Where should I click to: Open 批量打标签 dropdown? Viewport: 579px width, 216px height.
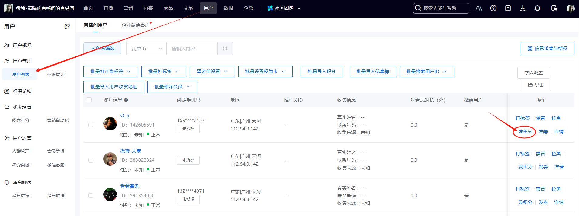click(164, 71)
